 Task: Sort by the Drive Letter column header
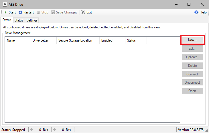(44, 40)
